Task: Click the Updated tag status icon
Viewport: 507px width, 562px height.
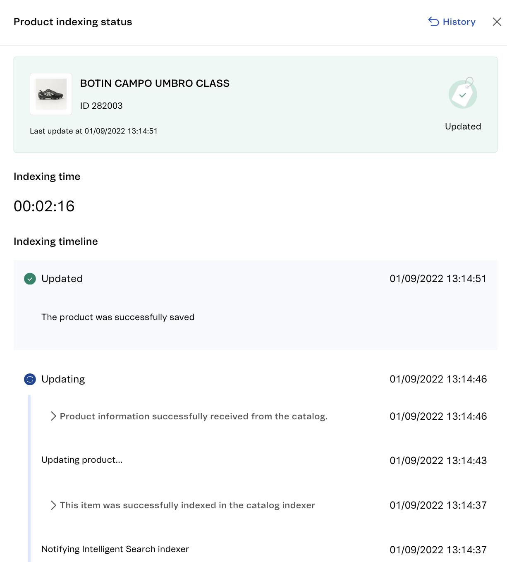Action: pyautogui.click(x=463, y=94)
